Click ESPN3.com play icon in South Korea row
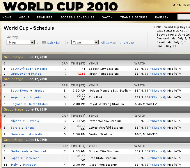Screen dimensions: 190x168 pos(164,91)
